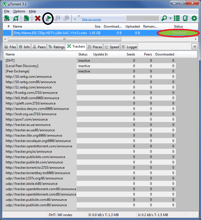Screen dimensions: 201x220
Task: Click the red X Remove Torrent icon
Action: tap(38, 18)
